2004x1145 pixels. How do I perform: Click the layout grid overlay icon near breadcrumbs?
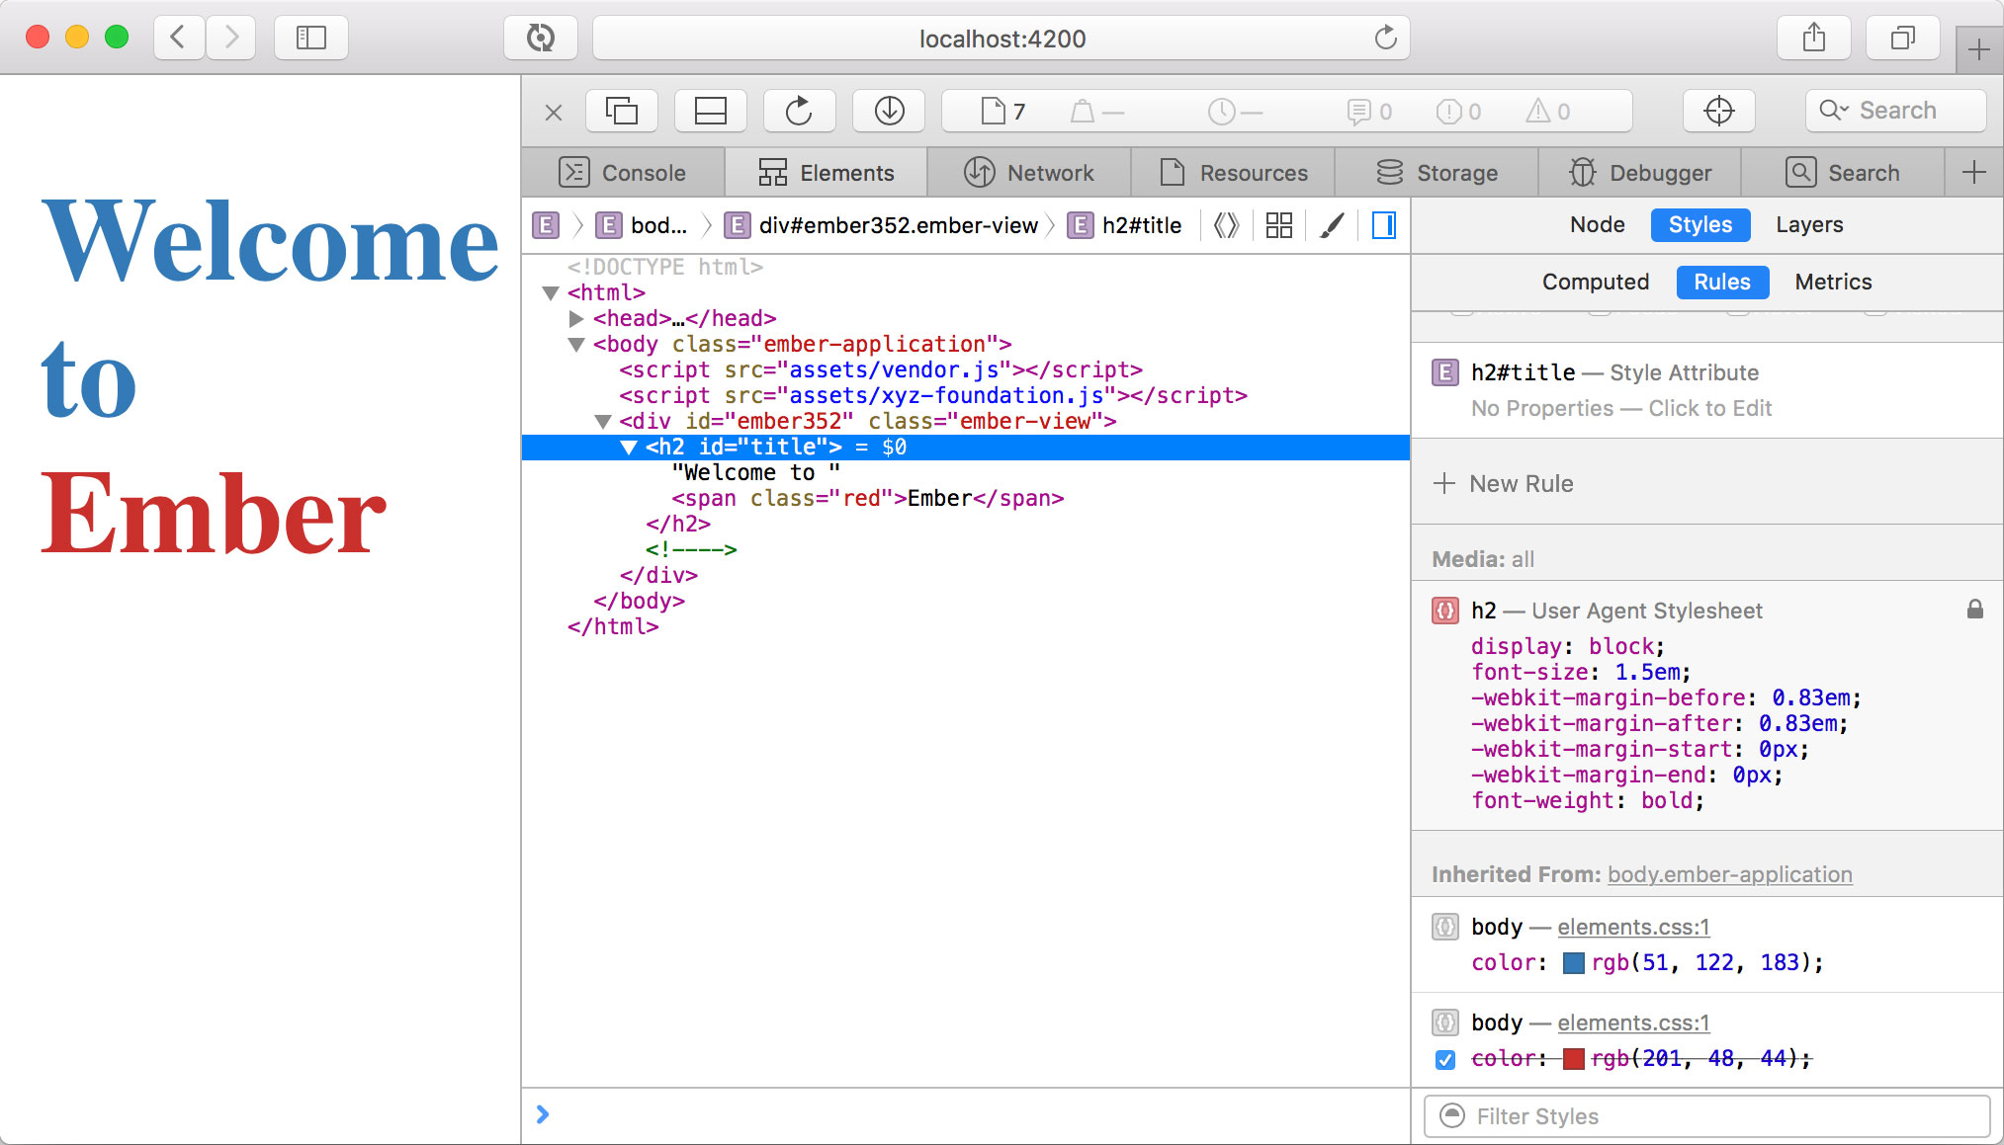click(x=1278, y=225)
